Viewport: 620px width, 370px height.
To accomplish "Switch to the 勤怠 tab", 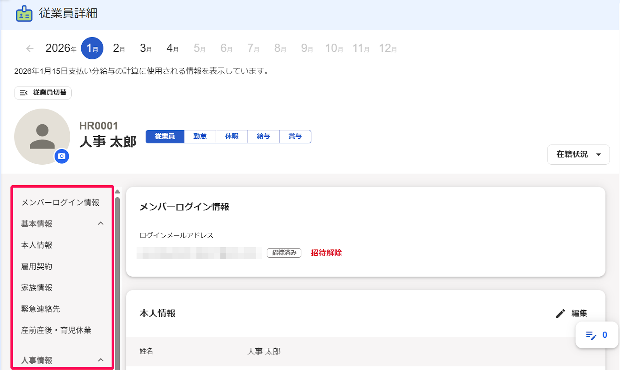I will point(200,136).
